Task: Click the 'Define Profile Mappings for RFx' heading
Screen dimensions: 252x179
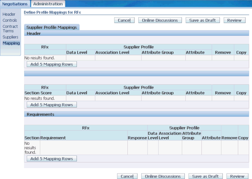Action: coord(53,12)
